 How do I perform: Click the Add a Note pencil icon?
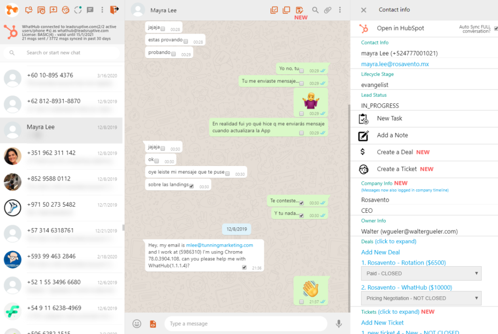(363, 136)
